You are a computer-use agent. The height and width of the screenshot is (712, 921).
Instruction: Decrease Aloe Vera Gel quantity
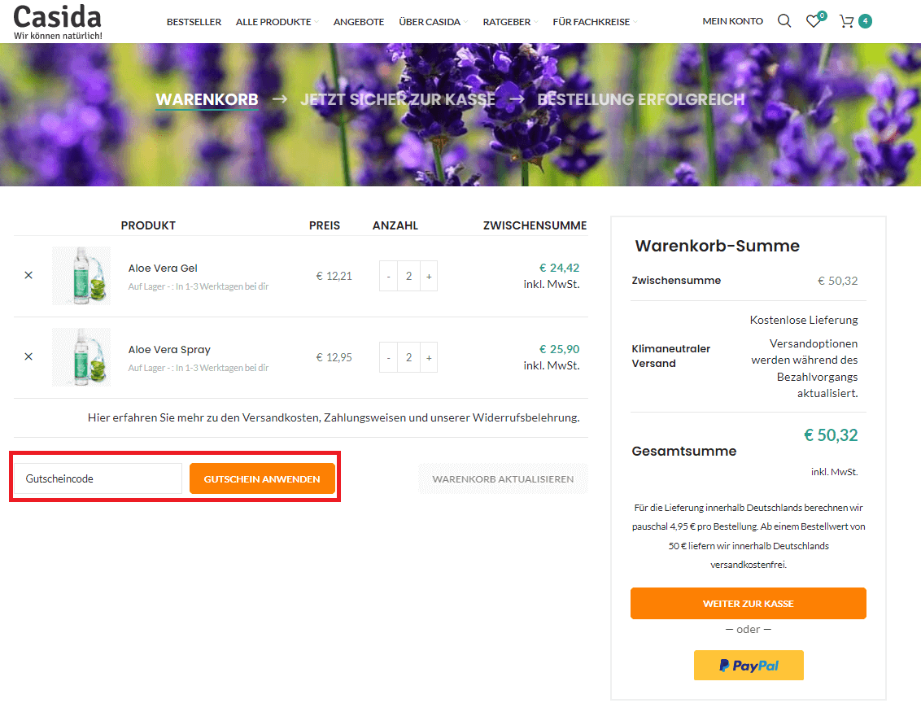point(388,276)
